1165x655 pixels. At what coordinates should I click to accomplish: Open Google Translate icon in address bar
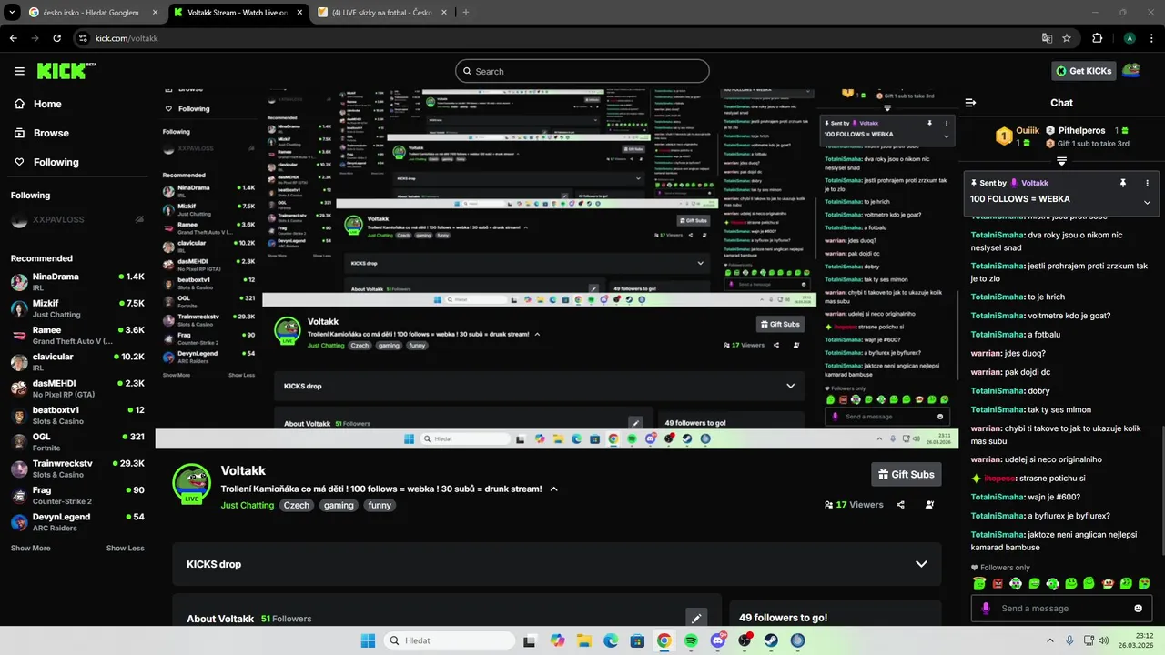(x=1047, y=38)
